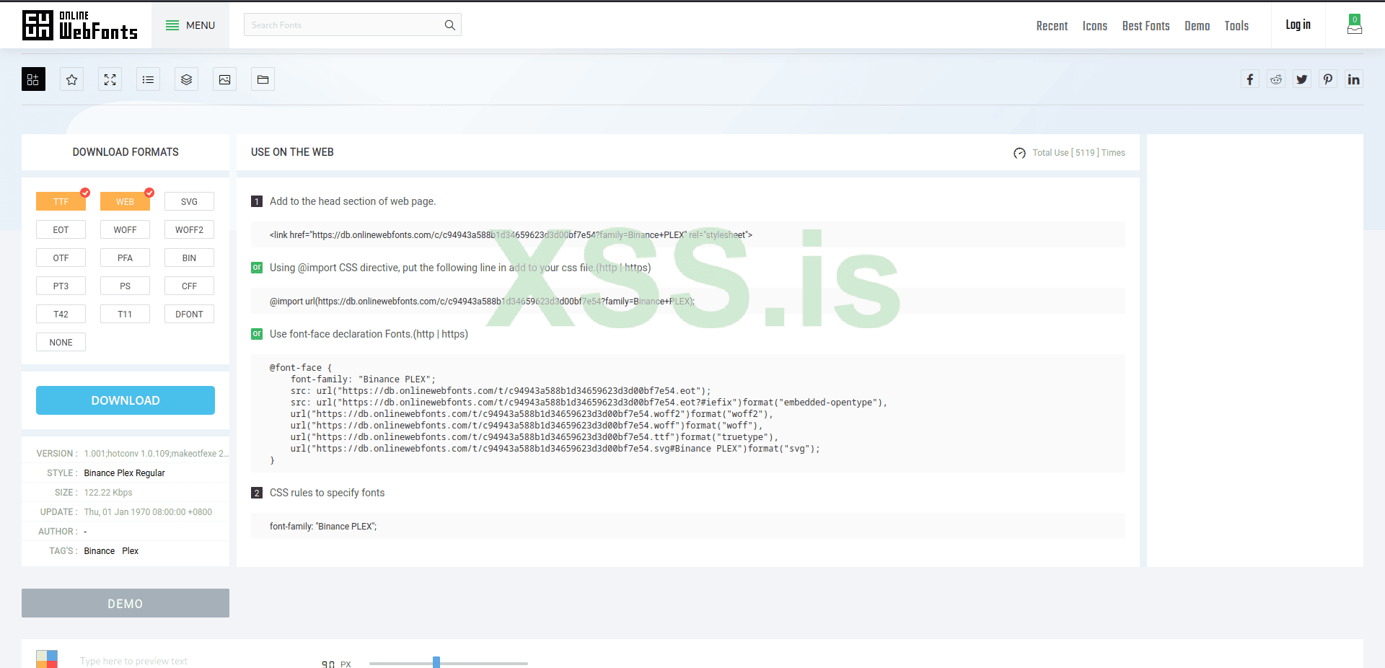Image resolution: width=1385 pixels, height=668 pixels.
Task: Share on Pinterest
Action: [x=1328, y=79]
